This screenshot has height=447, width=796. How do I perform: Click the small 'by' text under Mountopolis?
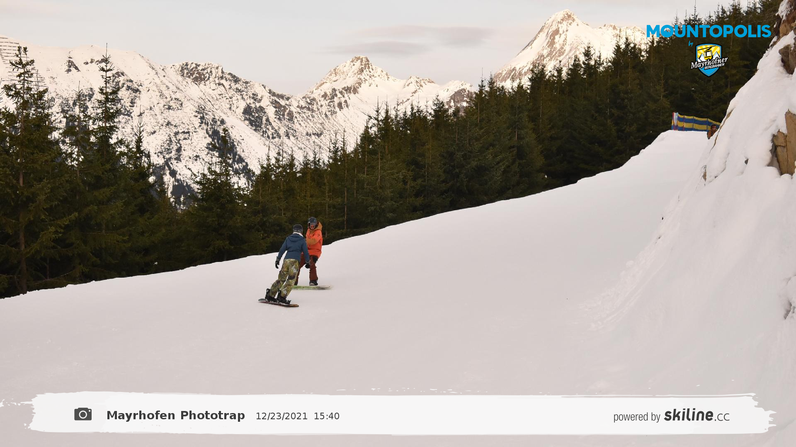(x=691, y=43)
